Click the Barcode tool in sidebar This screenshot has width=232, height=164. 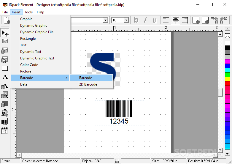click(x=5, y=122)
